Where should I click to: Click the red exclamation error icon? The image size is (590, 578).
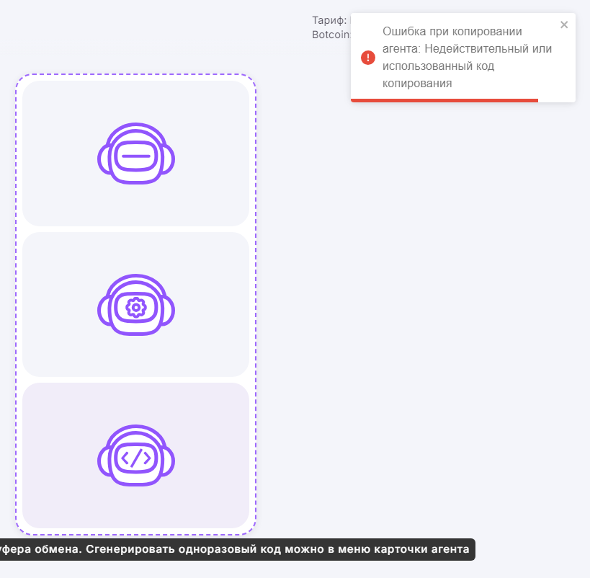(x=368, y=58)
